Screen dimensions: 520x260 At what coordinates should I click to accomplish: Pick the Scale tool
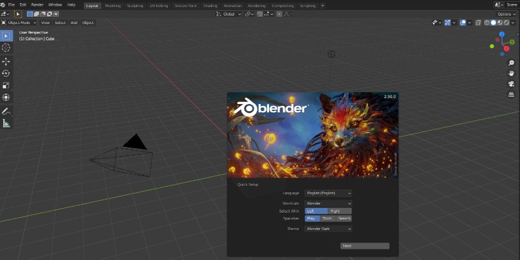point(6,85)
